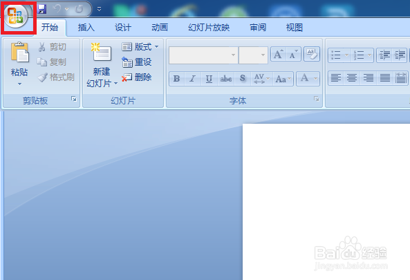The height and width of the screenshot is (280, 410).
Task: Switch to the 开始 tab
Action: point(49,27)
